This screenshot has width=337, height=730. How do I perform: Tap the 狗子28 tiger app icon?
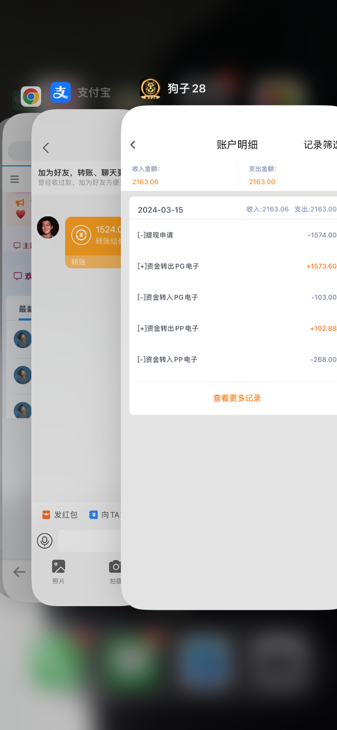tap(150, 88)
